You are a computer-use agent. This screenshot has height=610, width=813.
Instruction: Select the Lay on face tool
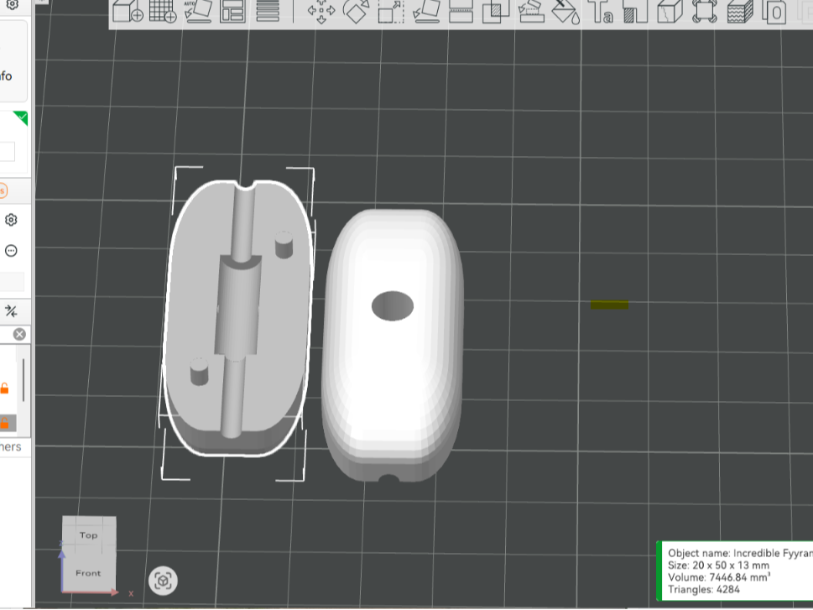426,12
